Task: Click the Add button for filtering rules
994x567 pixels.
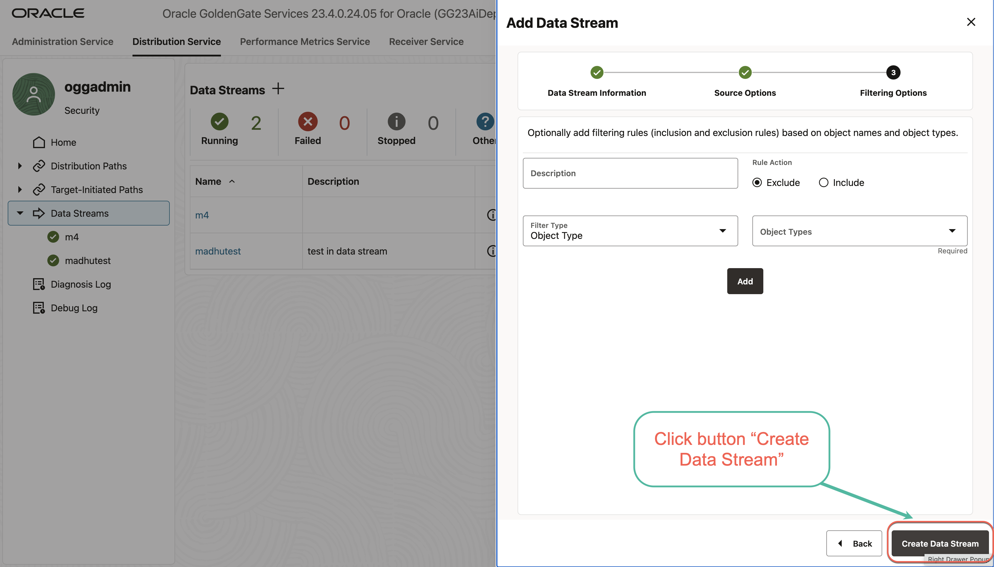Action: [744, 281]
